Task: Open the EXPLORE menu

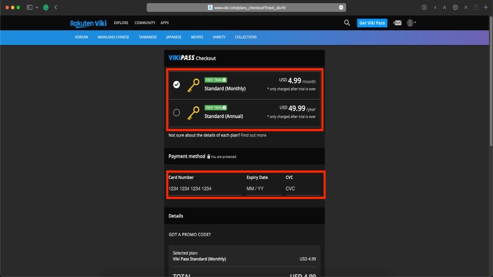Action: (x=121, y=23)
